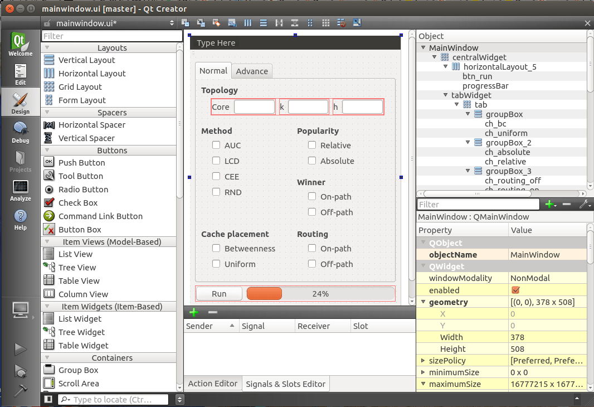Screen dimensions: 594x407
Task: Apply Lay Out Vertically from toolbar
Action: point(263,23)
